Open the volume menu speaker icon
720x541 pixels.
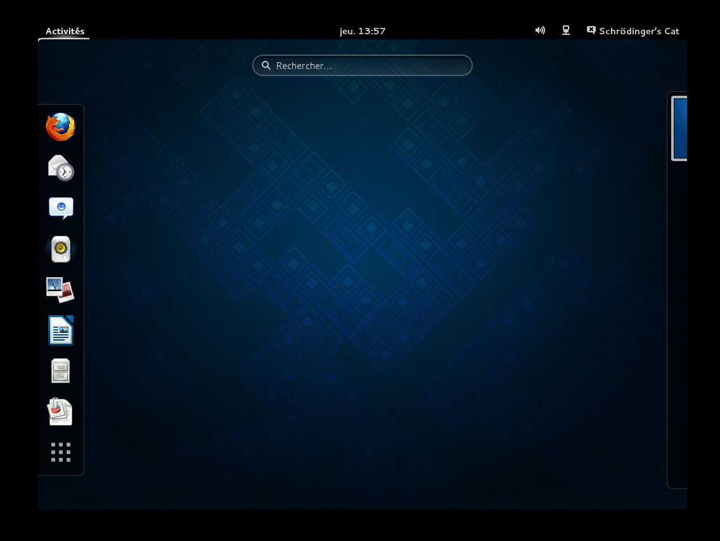(x=540, y=30)
